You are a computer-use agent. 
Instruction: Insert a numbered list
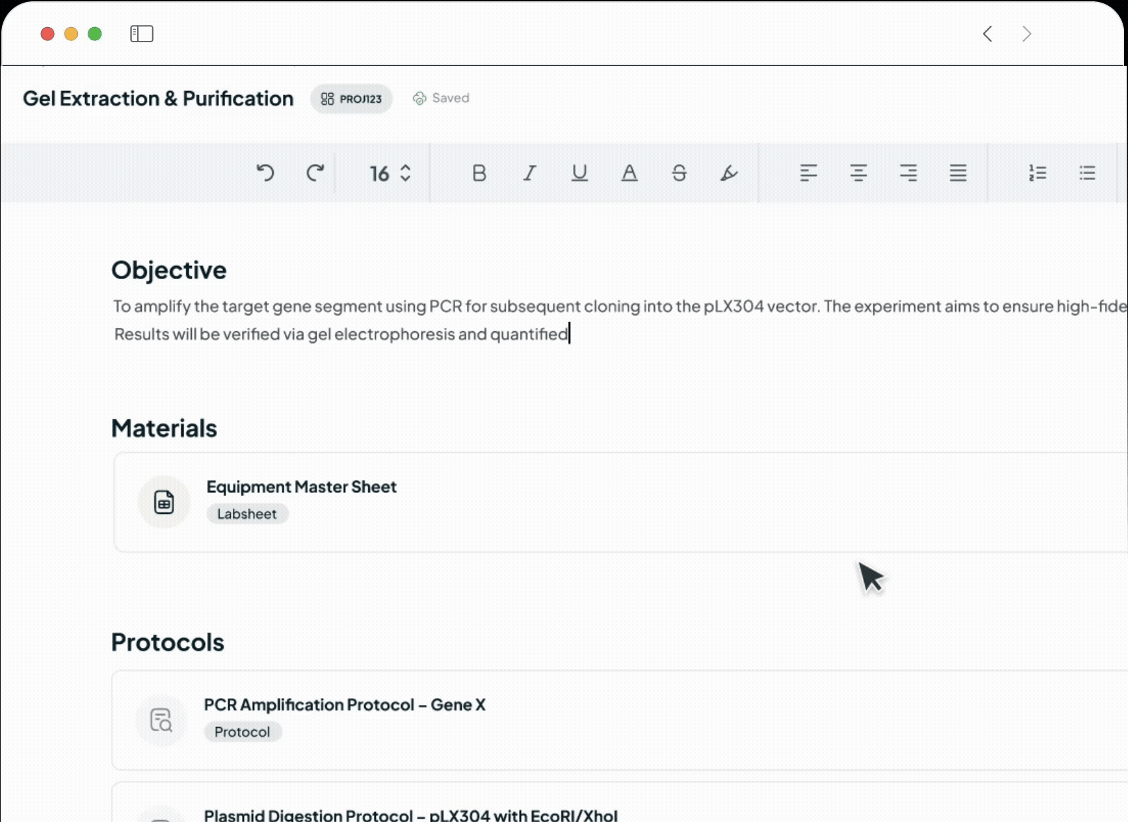tap(1037, 173)
